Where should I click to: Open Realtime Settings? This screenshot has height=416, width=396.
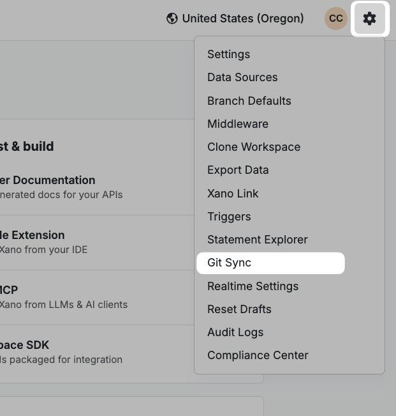coord(253,286)
